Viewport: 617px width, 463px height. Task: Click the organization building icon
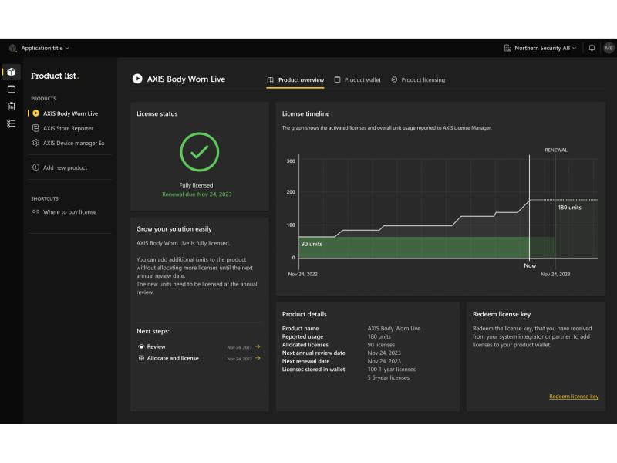click(507, 48)
